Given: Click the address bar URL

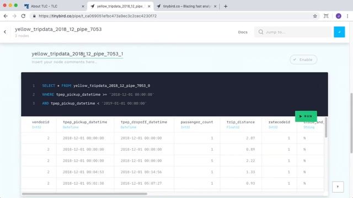Looking at the screenshot, I should coord(98,16).
